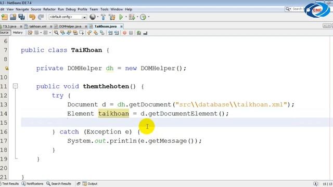Click Find Previous Occurrence icon
This screenshot has width=333, height=187.
click(x=62, y=33)
